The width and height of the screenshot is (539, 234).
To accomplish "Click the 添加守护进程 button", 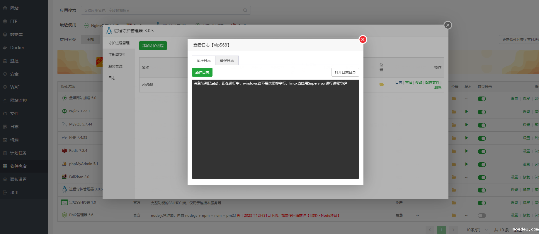I will click(x=153, y=46).
